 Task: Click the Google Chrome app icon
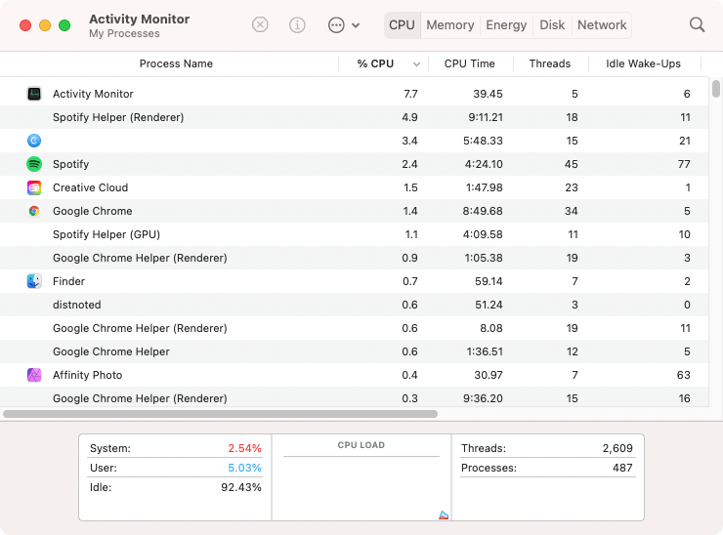pyautogui.click(x=34, y=211)
